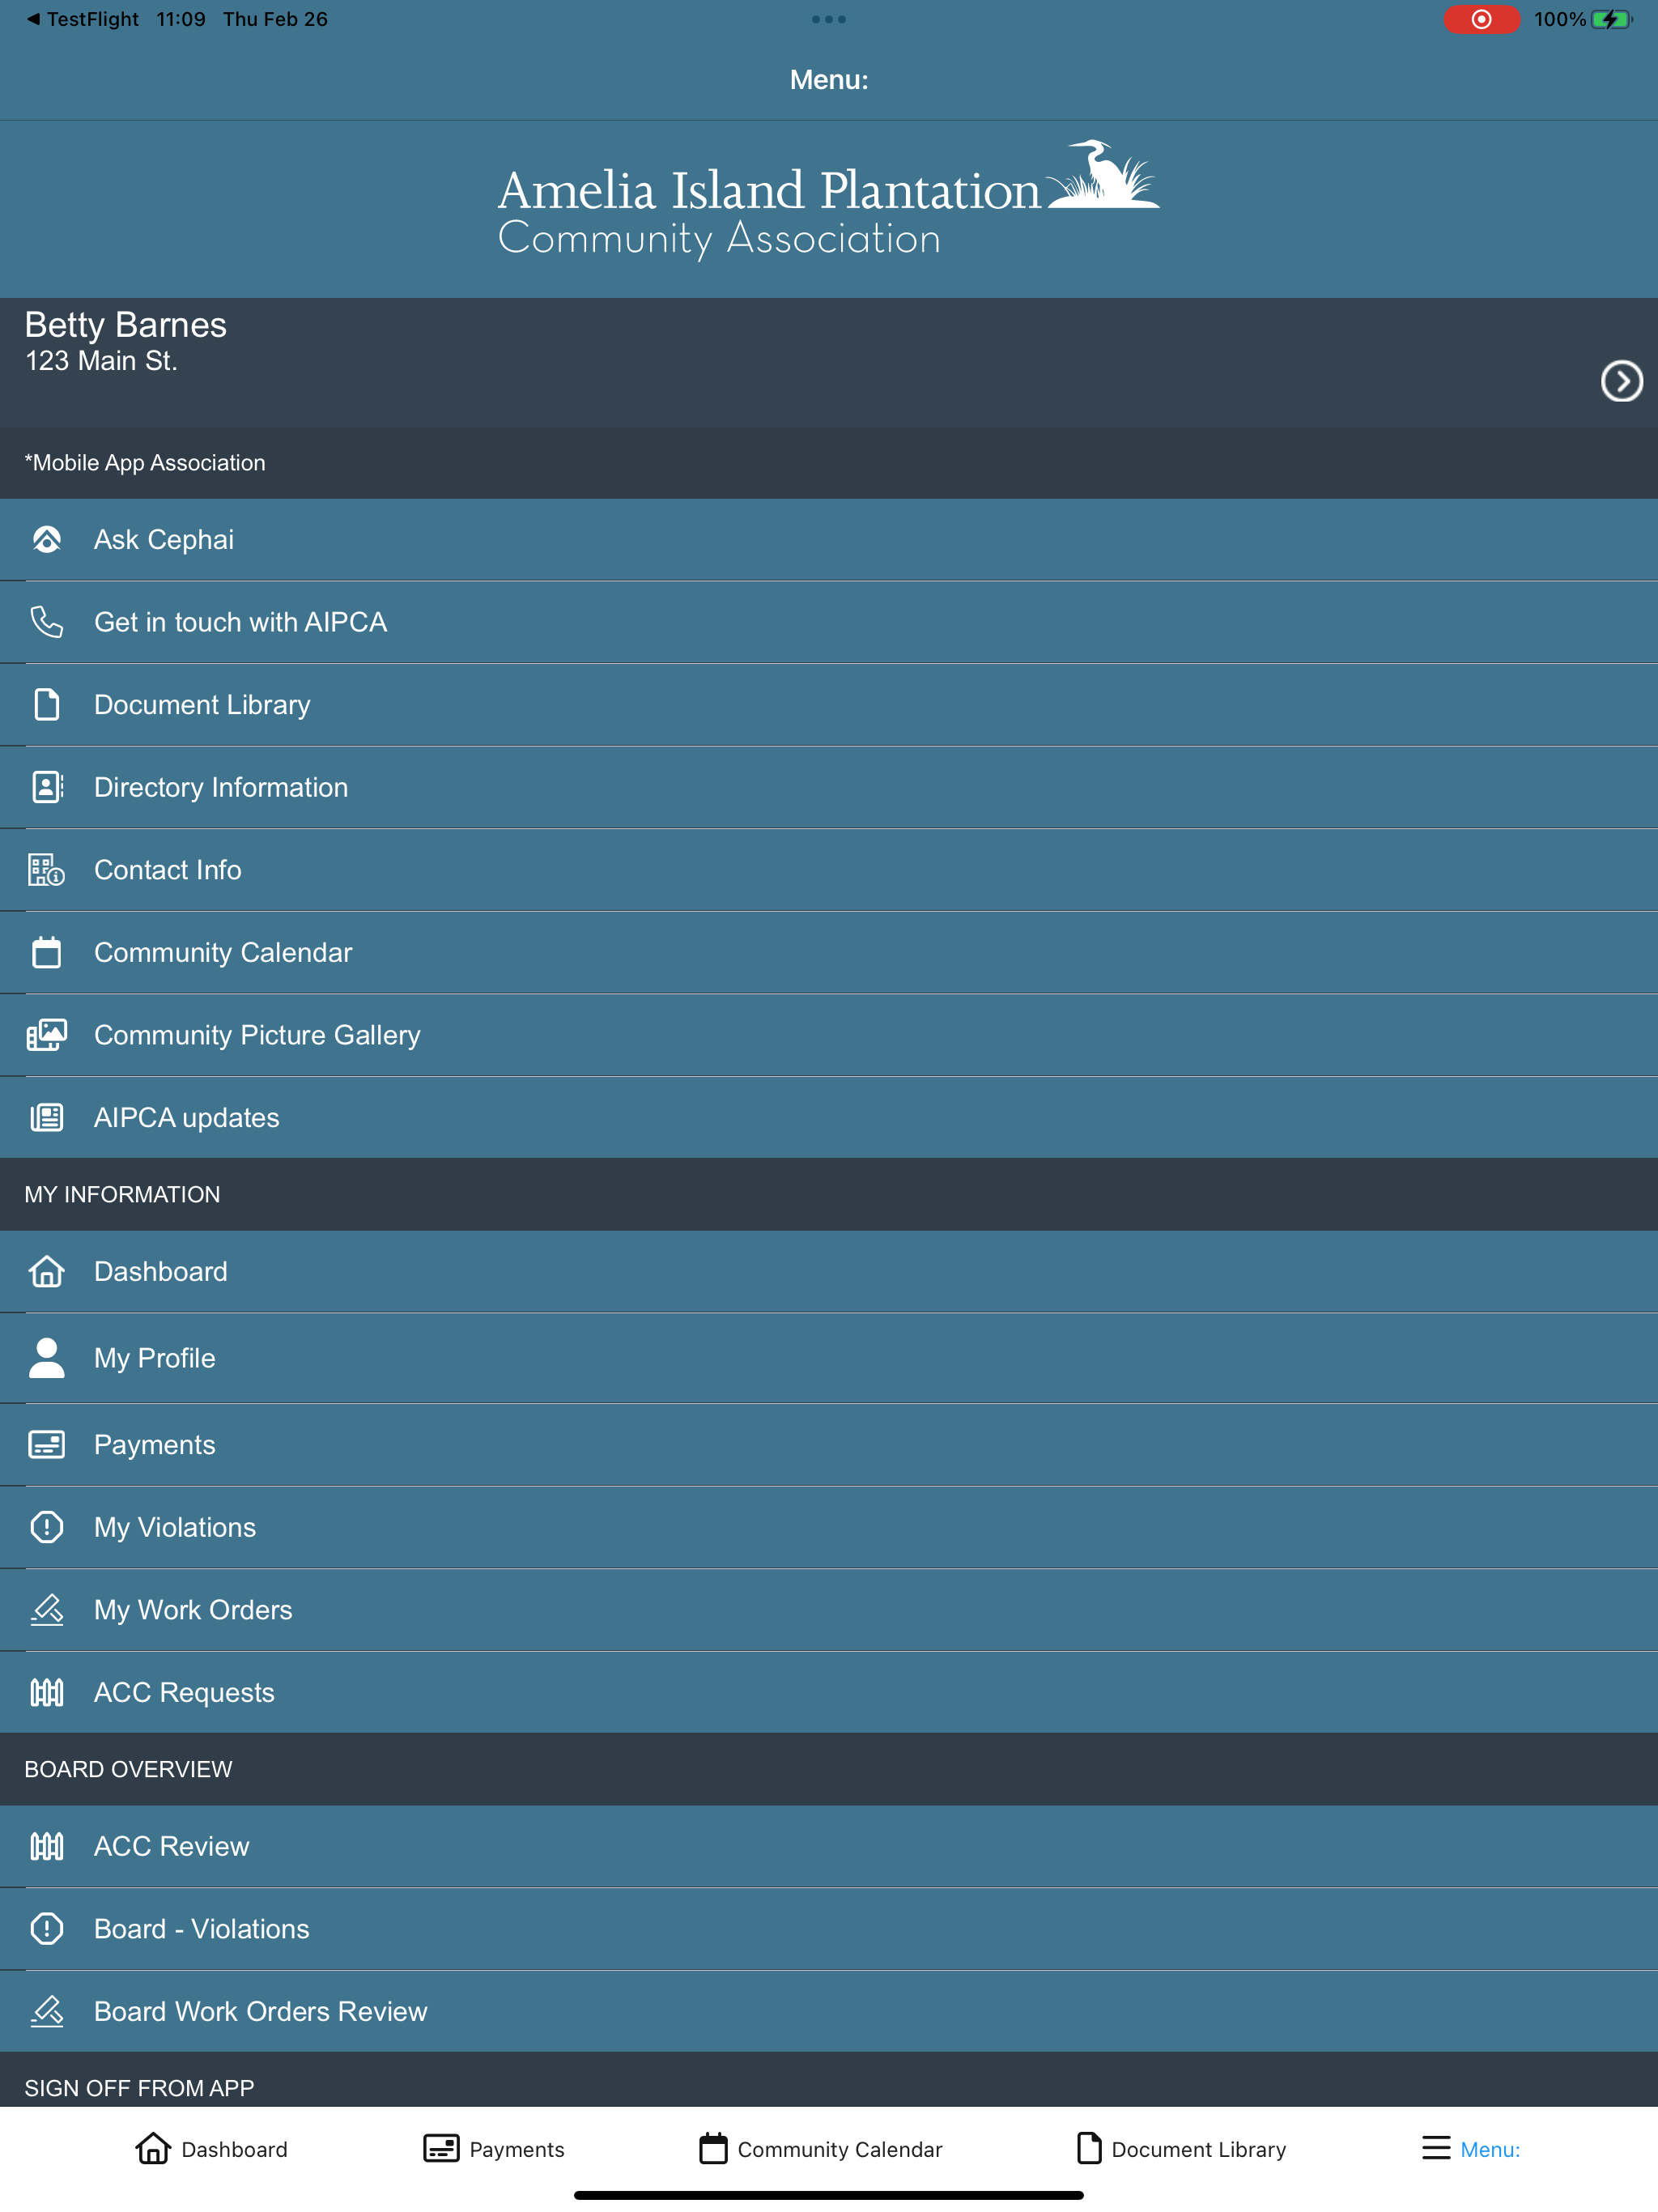Image resolution: width=1658 pixels, height=2212 pixels.
Task: Switch to Community Calendar bottom tab
Action: pyautogui.click(x=820, y=2148)
